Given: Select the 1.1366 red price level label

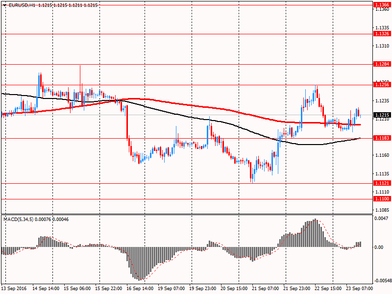Looking at the screenshot, I should coord(382,5).
